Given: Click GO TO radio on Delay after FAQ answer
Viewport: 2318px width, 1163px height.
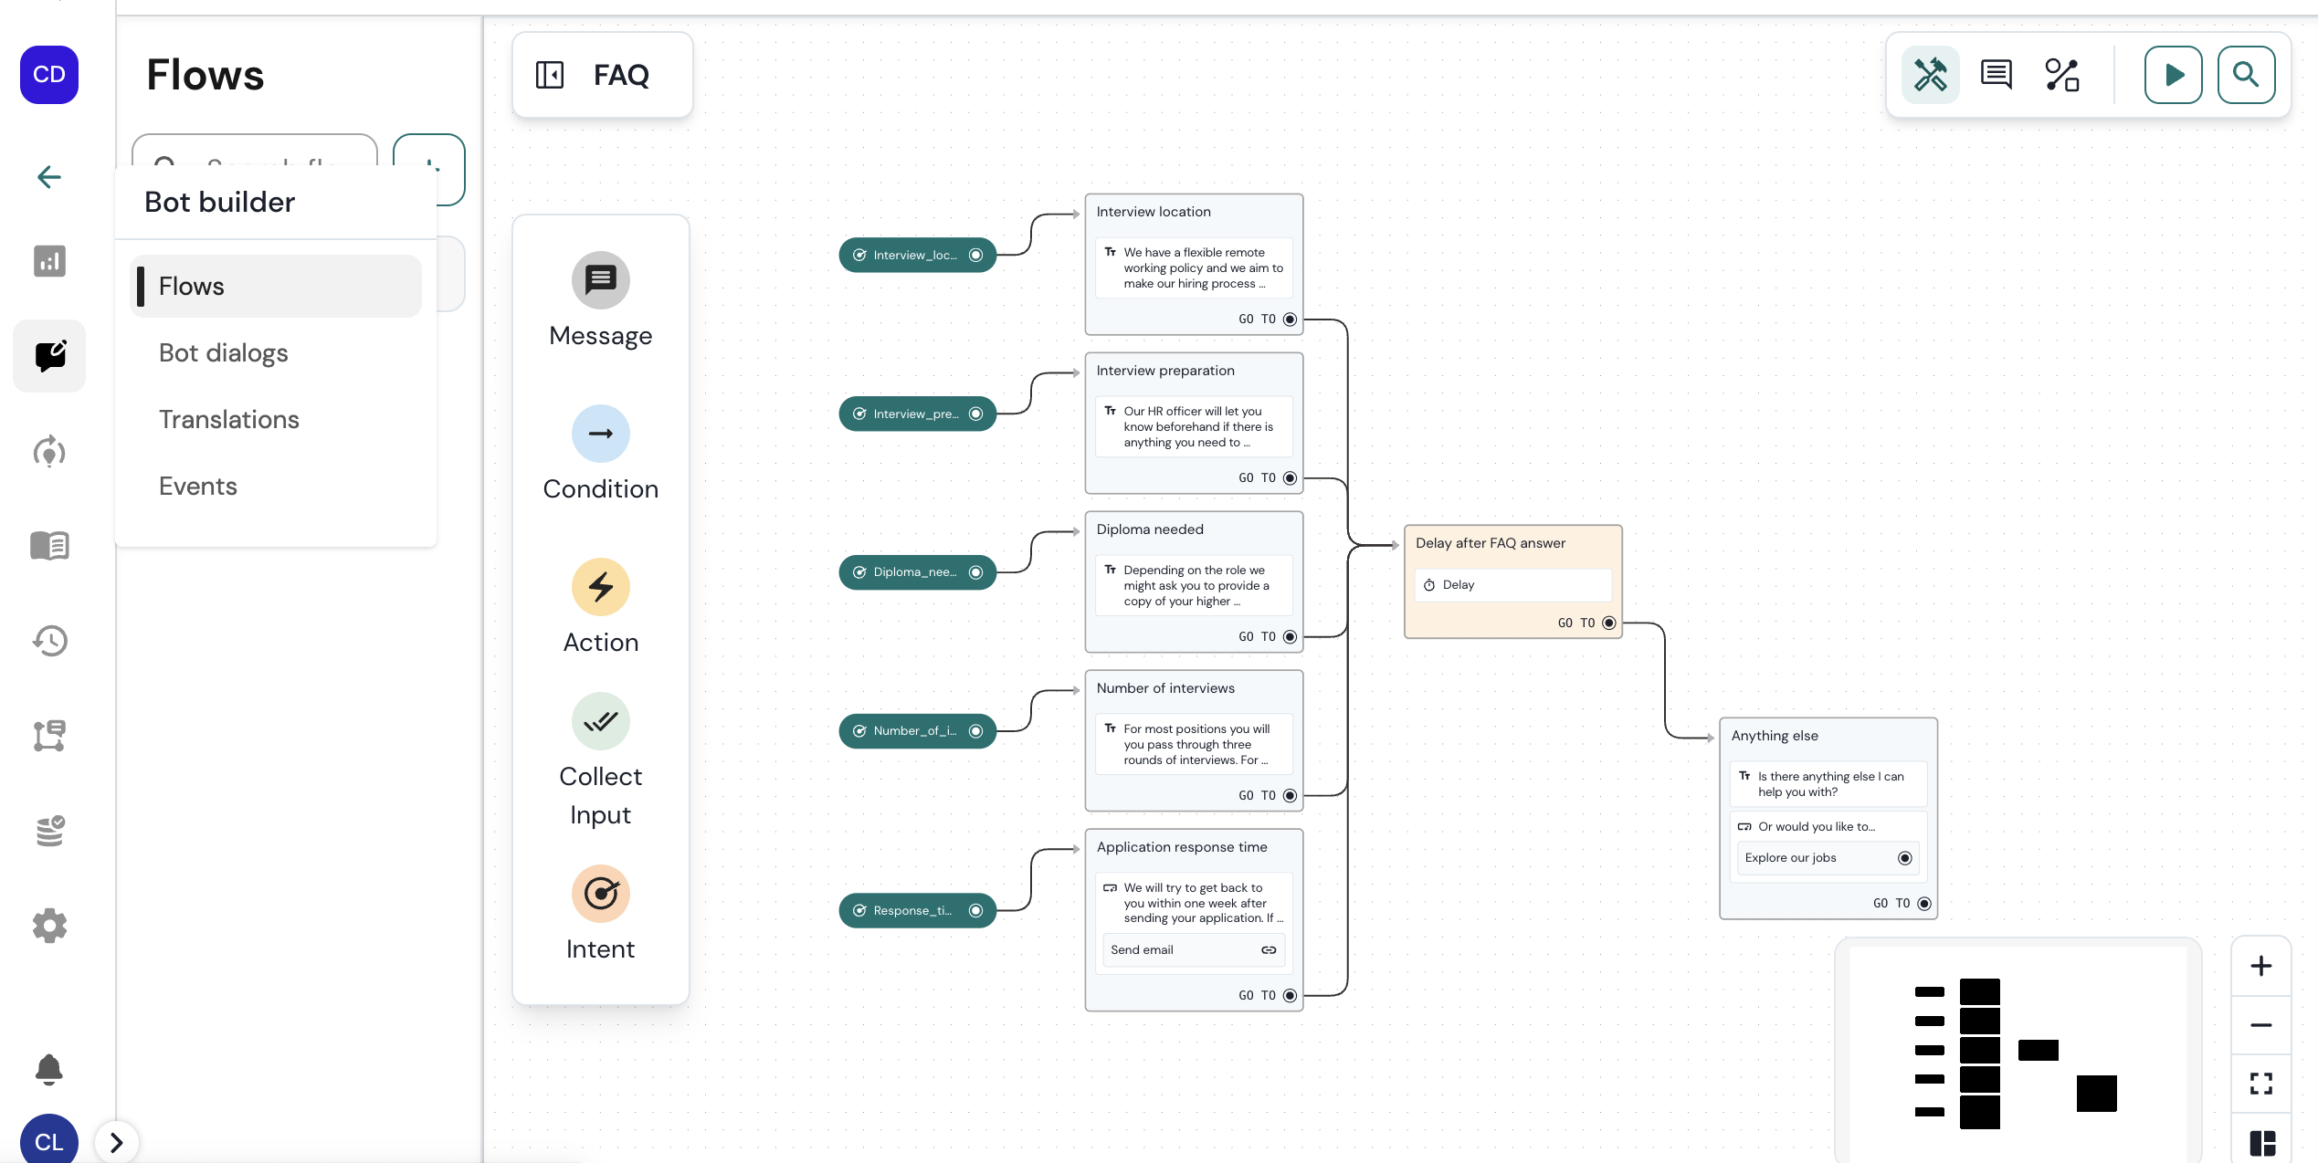Looking at the screenshot, I should coord(1609,623).
